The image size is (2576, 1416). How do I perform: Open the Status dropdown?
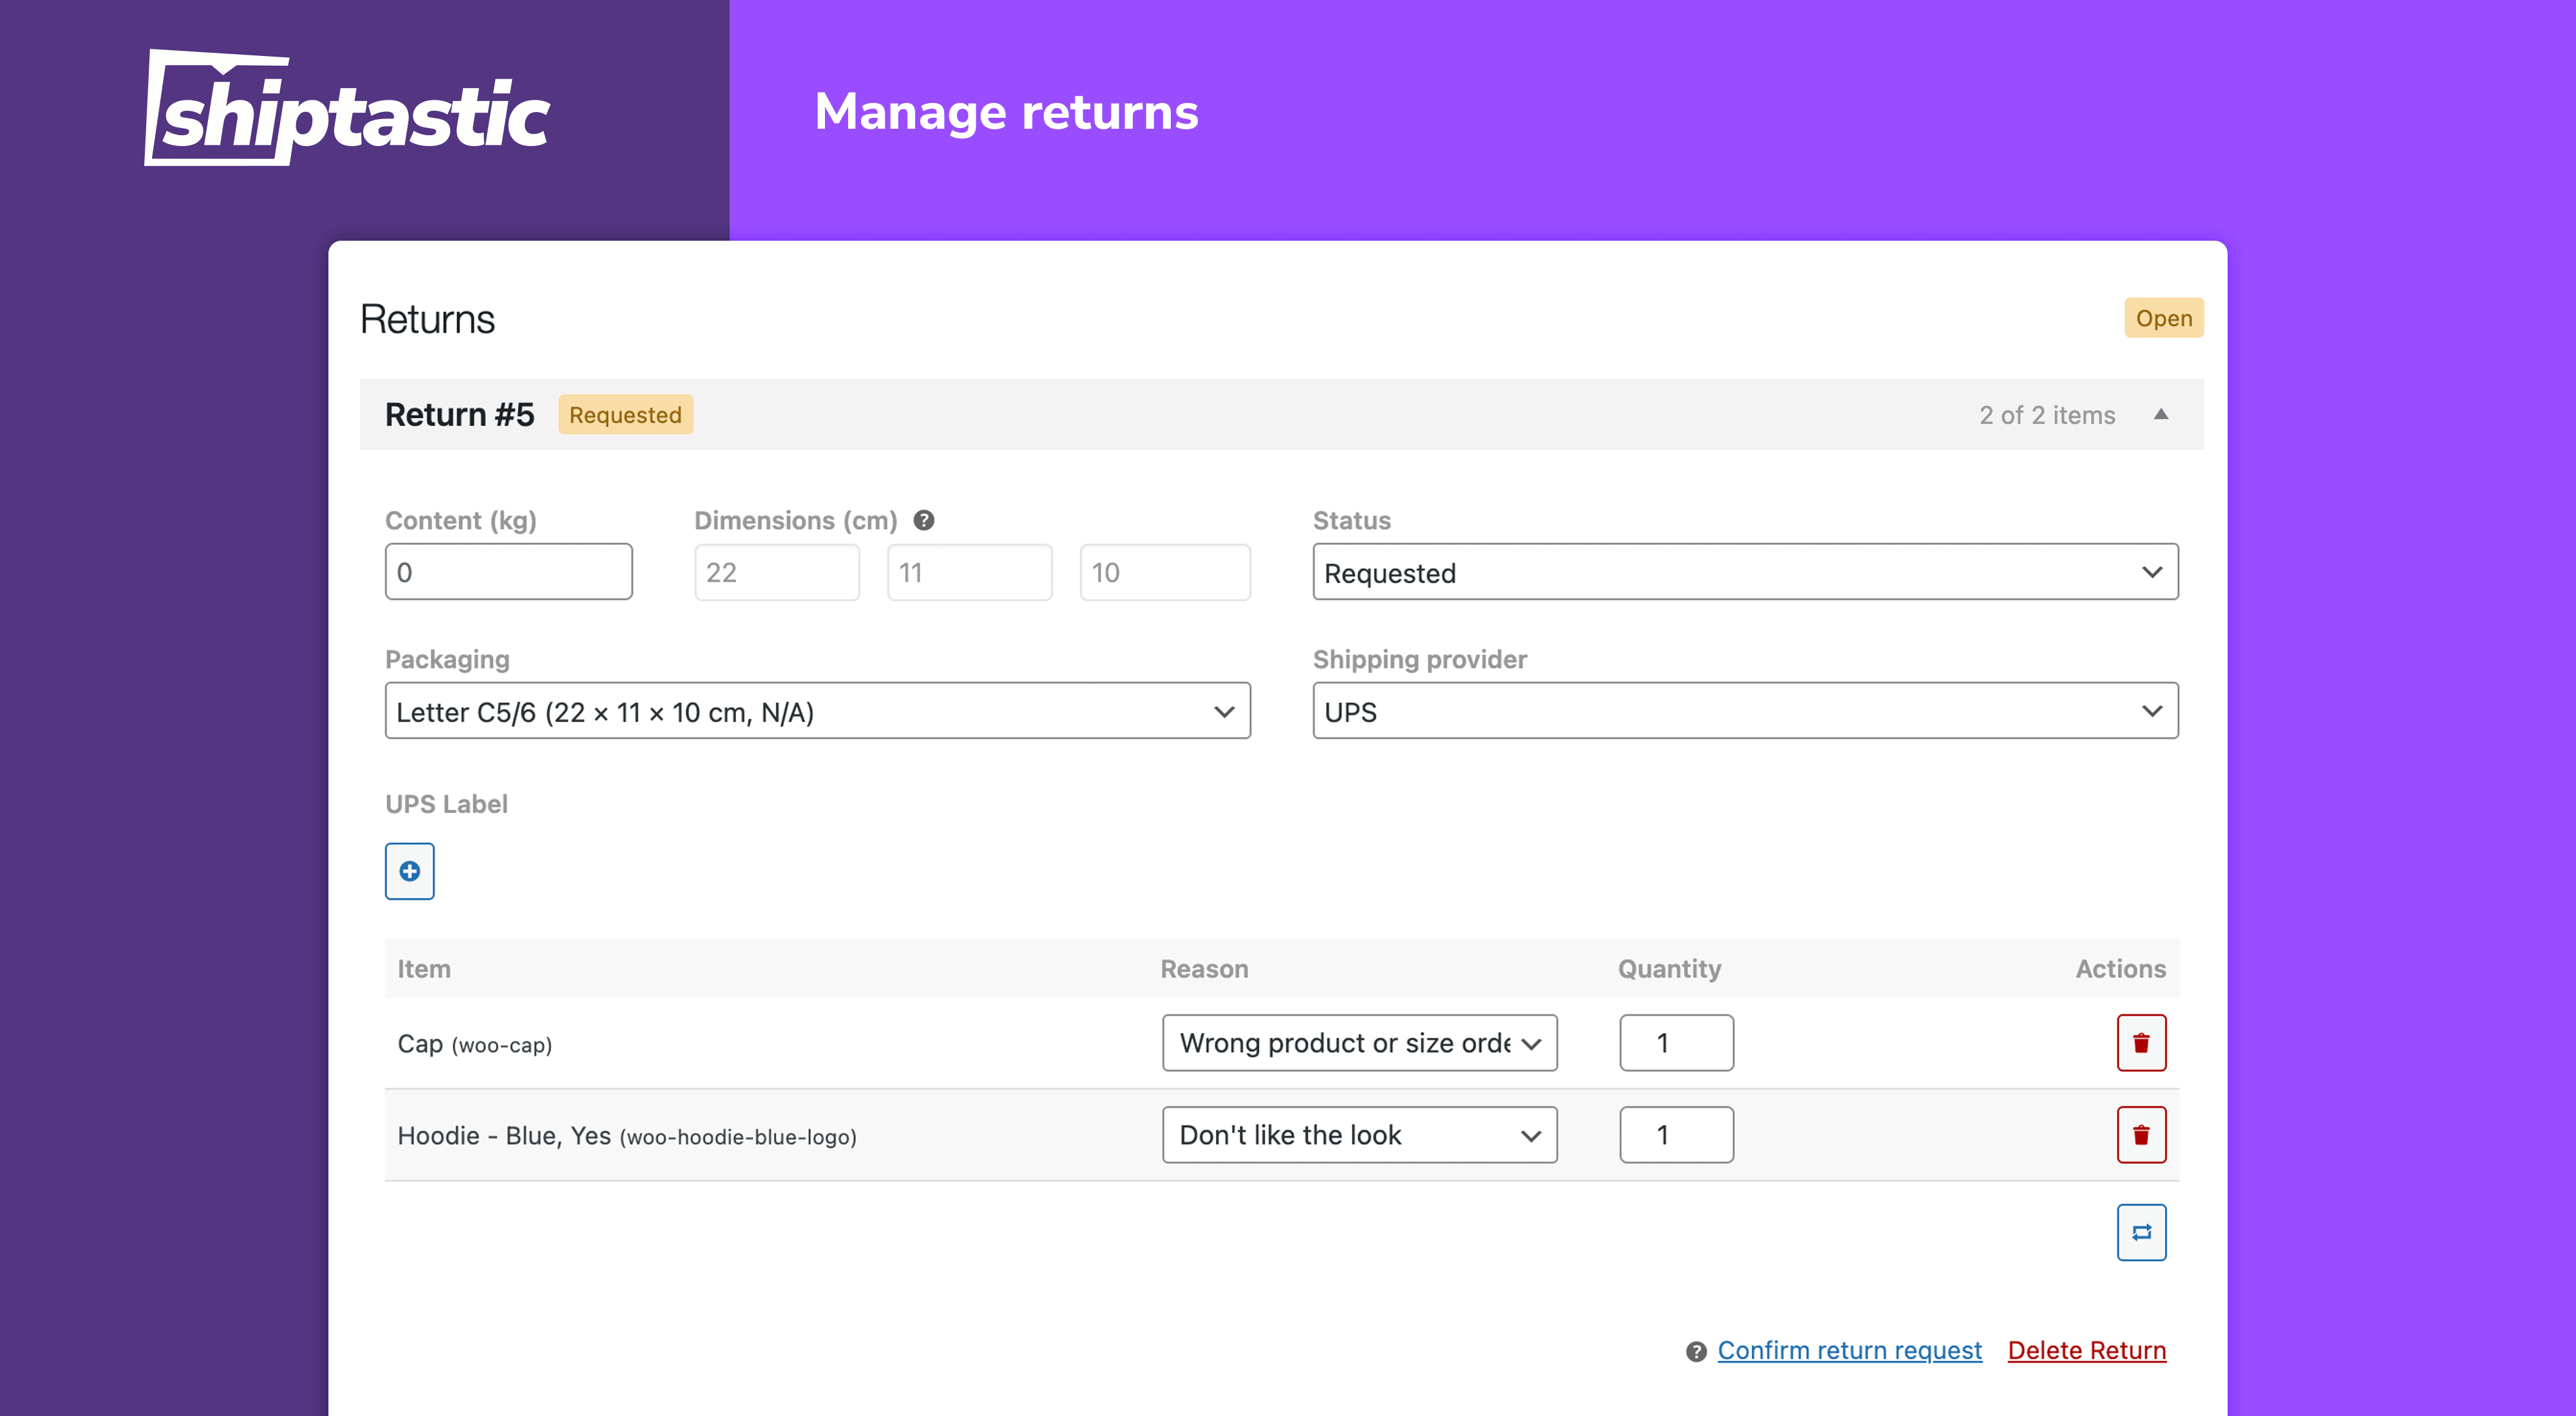coord(1745,572)
